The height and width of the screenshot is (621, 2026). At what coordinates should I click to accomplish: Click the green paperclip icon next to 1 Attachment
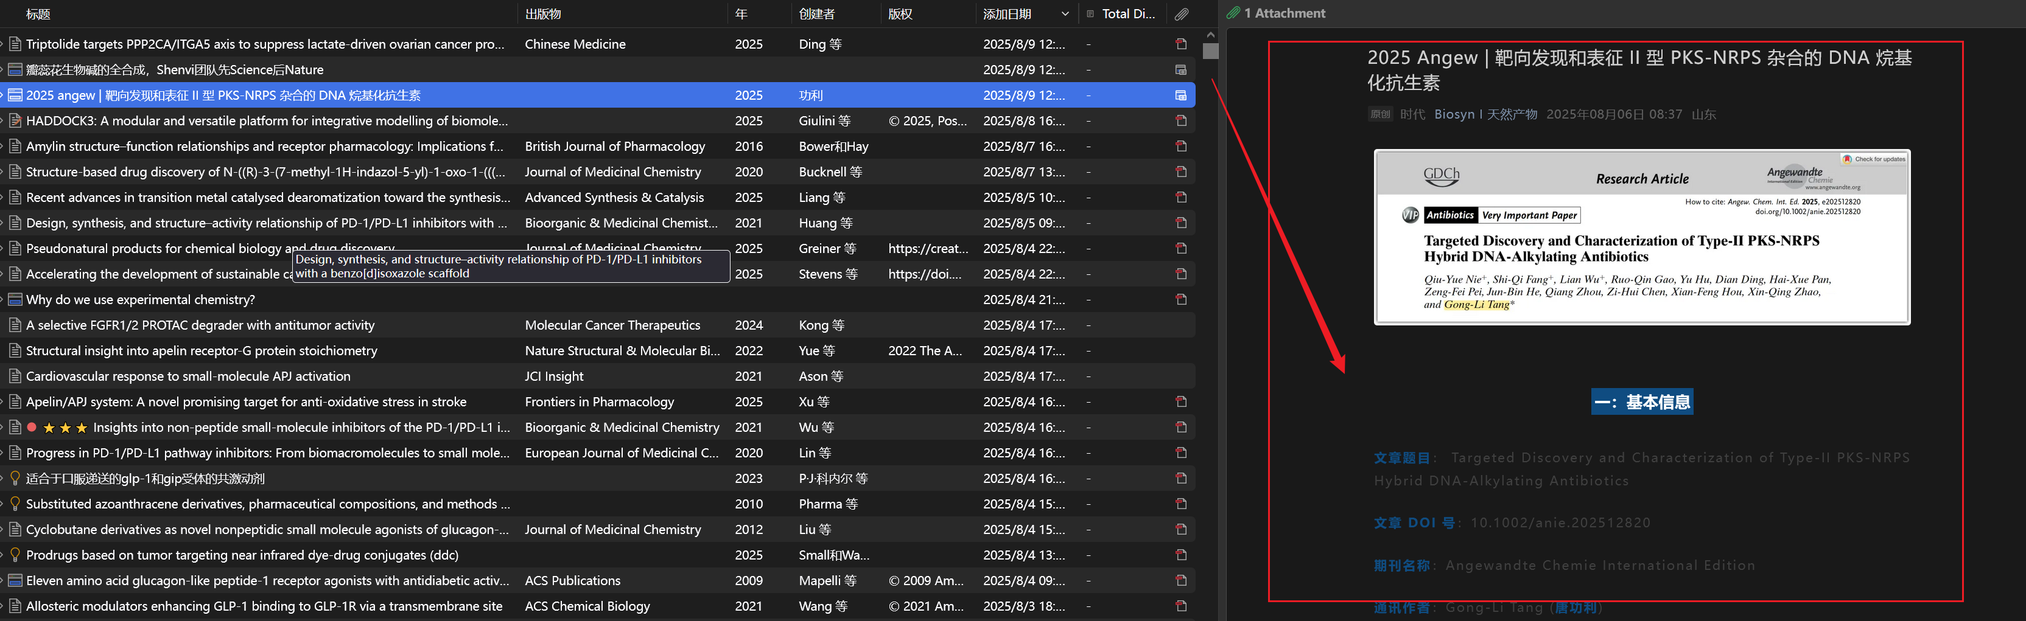(x=1233, y=13)
